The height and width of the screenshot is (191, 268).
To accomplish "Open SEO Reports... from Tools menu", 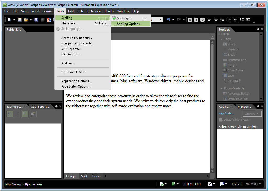I will pos(83,49).
